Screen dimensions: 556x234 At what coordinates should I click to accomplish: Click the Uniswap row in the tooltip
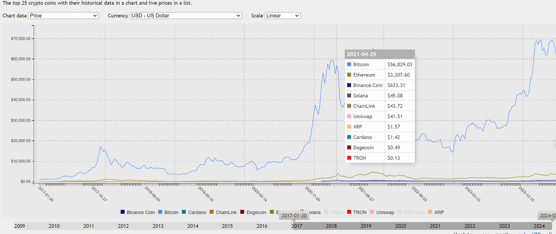coord(379,116)
